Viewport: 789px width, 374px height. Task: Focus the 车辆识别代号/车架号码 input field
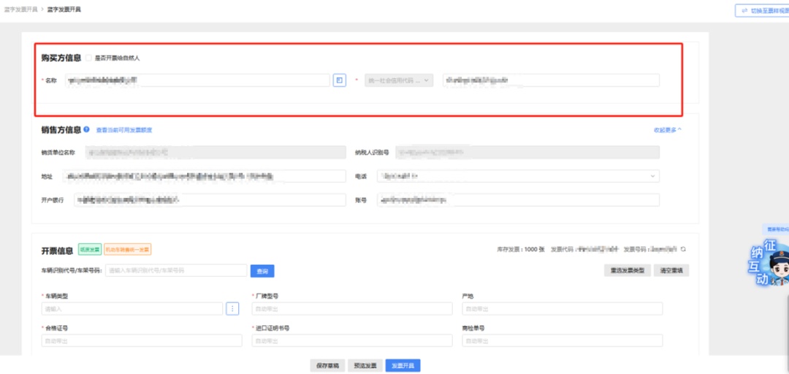[176, 271]
